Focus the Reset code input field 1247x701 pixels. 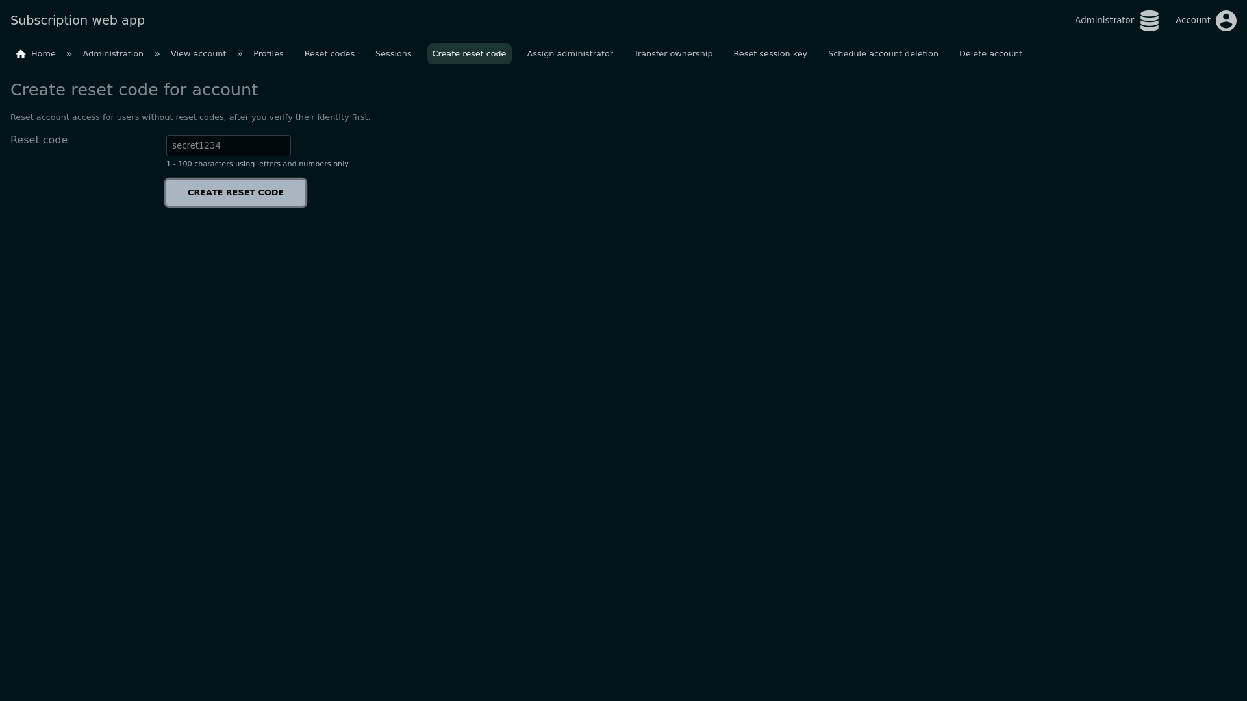pos(228,145)
